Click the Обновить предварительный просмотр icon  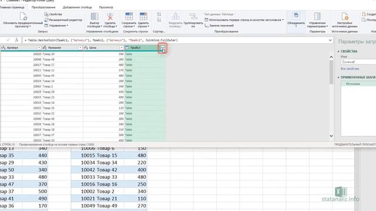pyautogui.click(x=23, y=16)
